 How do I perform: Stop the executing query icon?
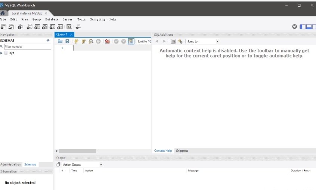pos(98,41)
